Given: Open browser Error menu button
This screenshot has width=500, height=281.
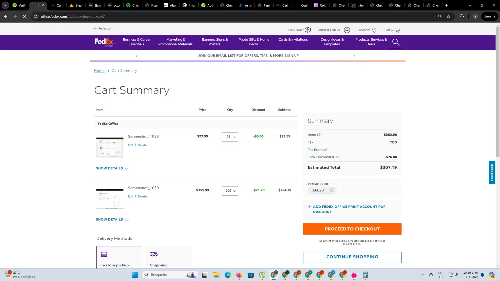Looking at the screenshot, I should pos(490,16).
